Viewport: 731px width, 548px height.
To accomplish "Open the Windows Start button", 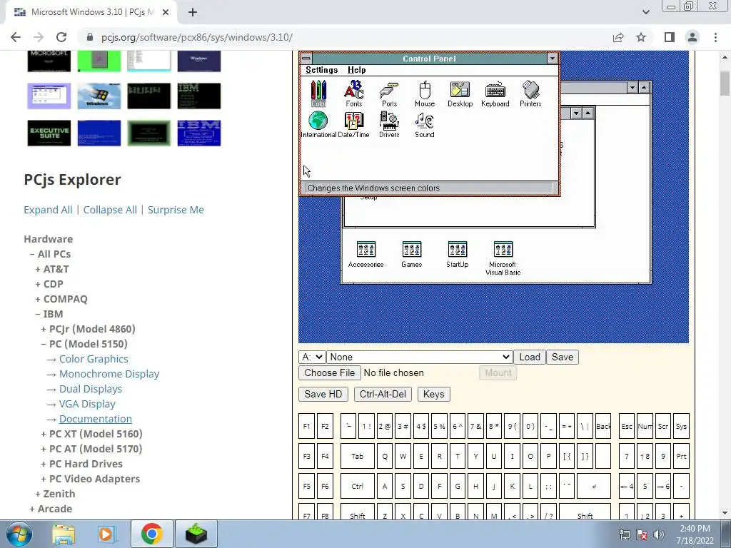I will click(19, 534).
